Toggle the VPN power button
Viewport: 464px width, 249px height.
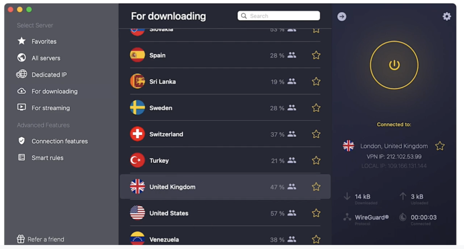point(394,65)
